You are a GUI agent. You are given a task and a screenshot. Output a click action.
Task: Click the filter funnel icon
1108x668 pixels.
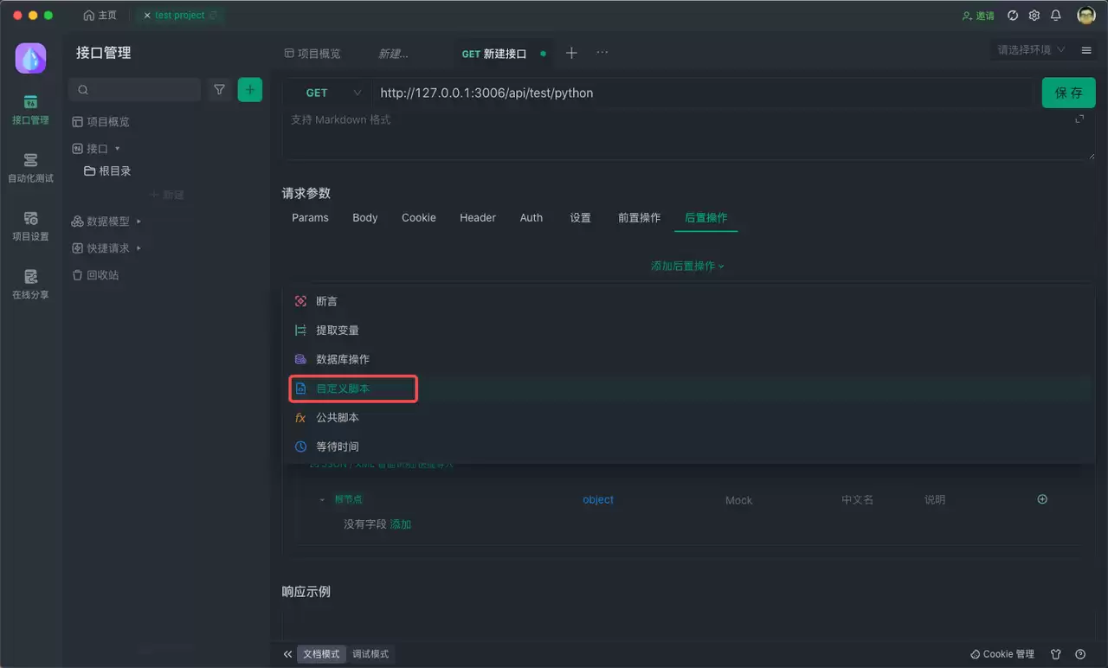[x=220, y=89]
